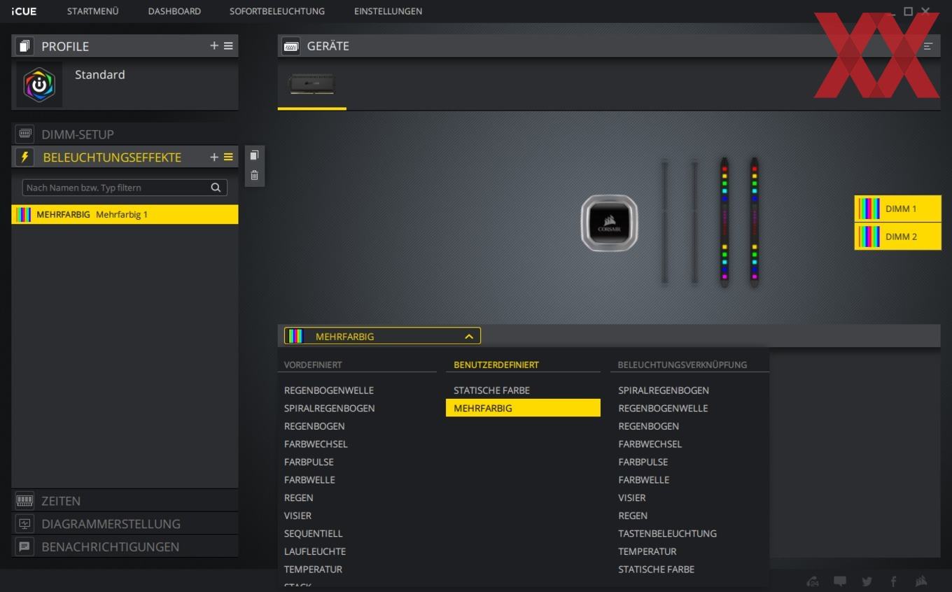Open Corsair Facebook link icon

(893, 582)
